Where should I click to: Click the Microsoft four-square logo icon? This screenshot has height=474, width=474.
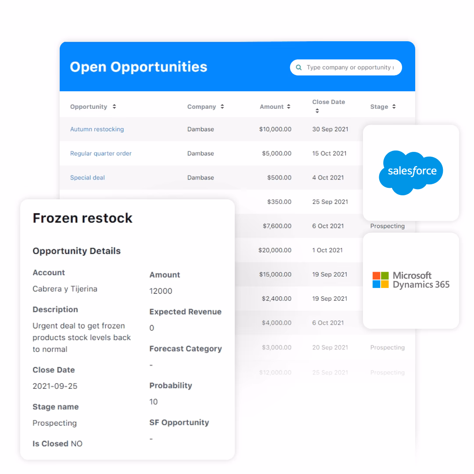[x=380, y=280]
